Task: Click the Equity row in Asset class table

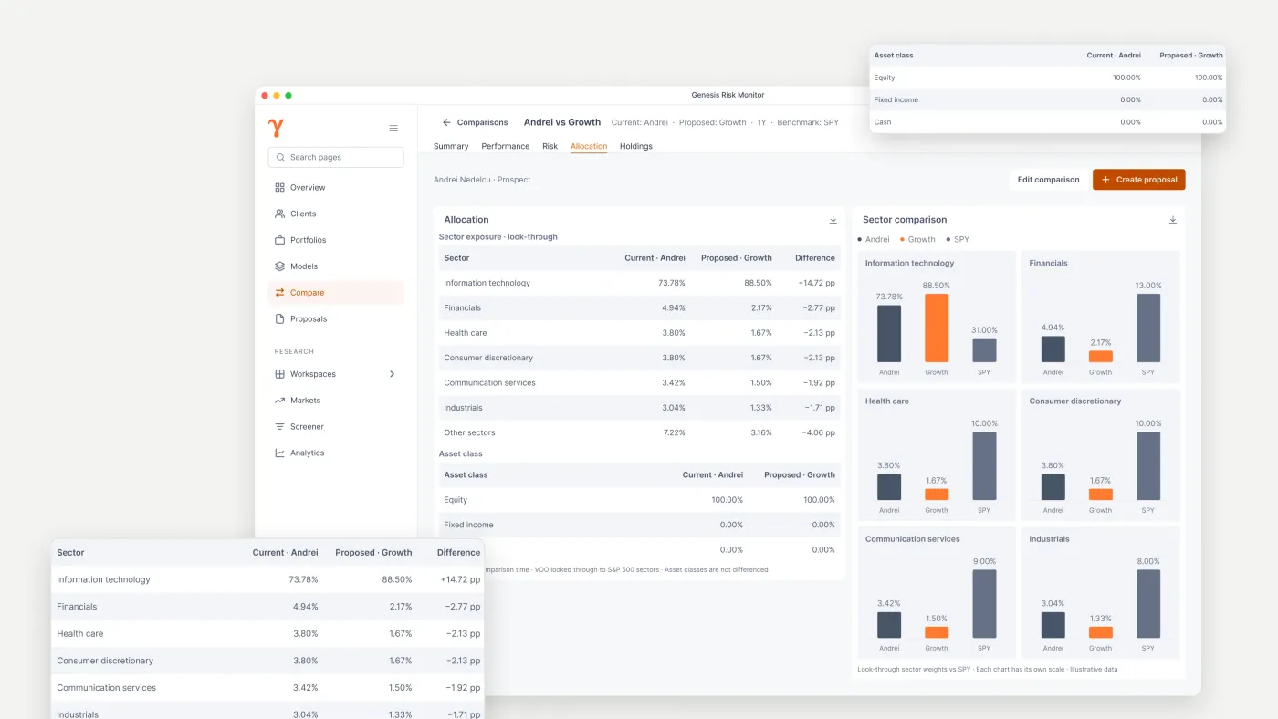Action: [x=639, y=500]
